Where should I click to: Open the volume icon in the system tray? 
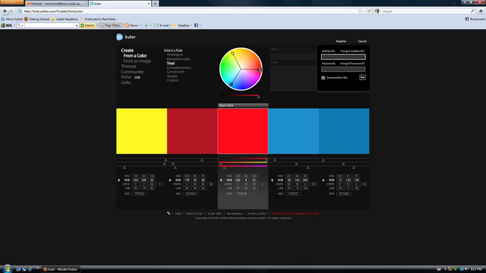(466, 269)
